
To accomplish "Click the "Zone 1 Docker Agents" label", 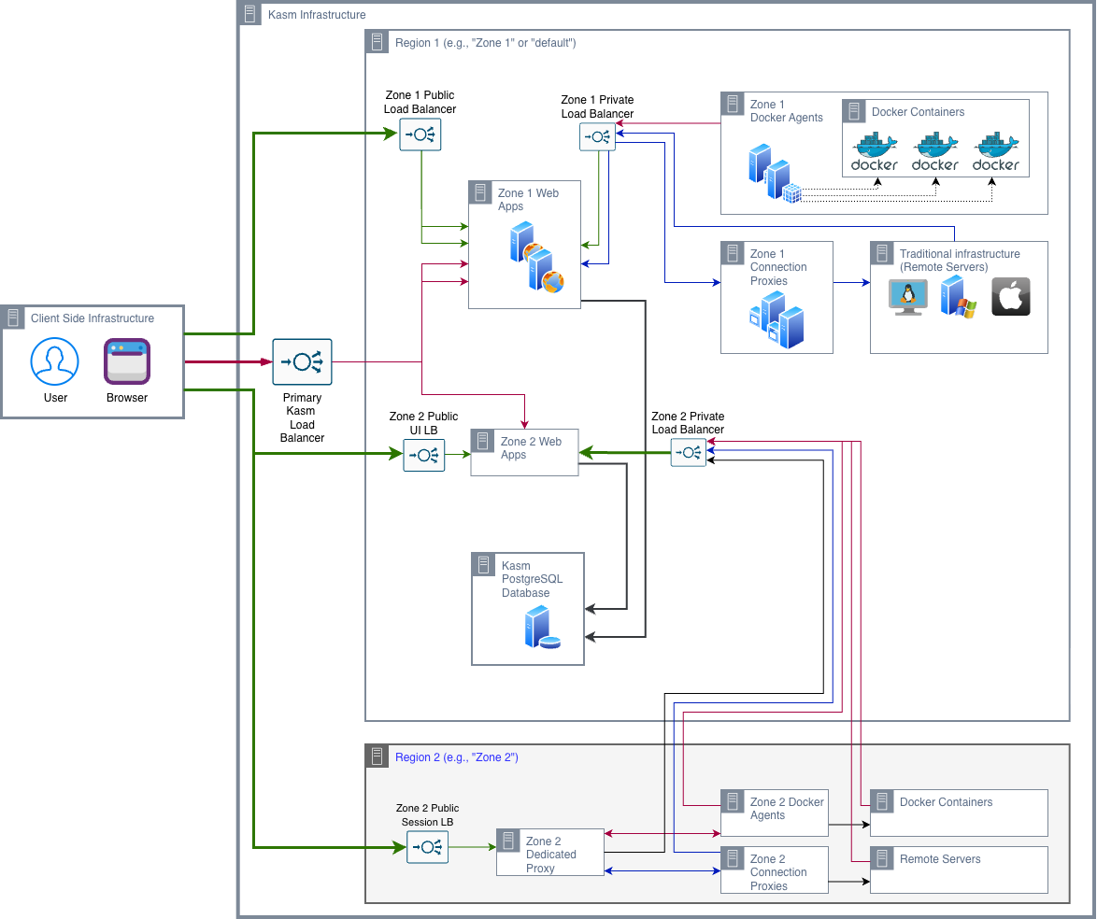I will point(787,111).
